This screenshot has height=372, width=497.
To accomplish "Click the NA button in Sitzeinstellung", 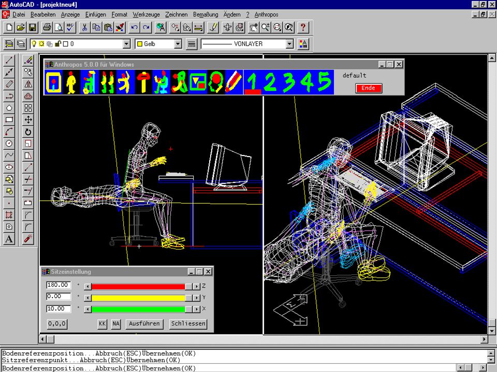I will click(116, 323).
